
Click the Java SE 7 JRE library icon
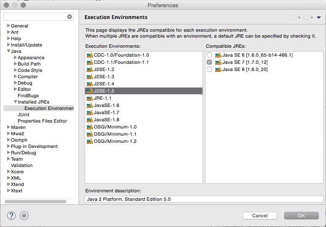[x=218, y=63]
